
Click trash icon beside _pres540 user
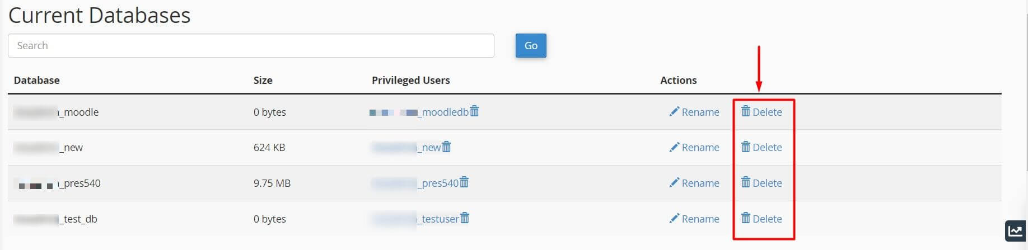[x=464, y=183]
